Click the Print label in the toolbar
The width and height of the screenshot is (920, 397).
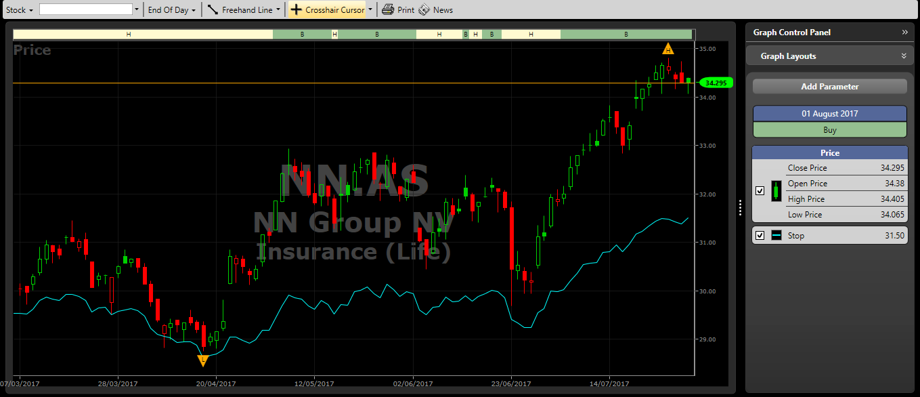tap(406, 9)
